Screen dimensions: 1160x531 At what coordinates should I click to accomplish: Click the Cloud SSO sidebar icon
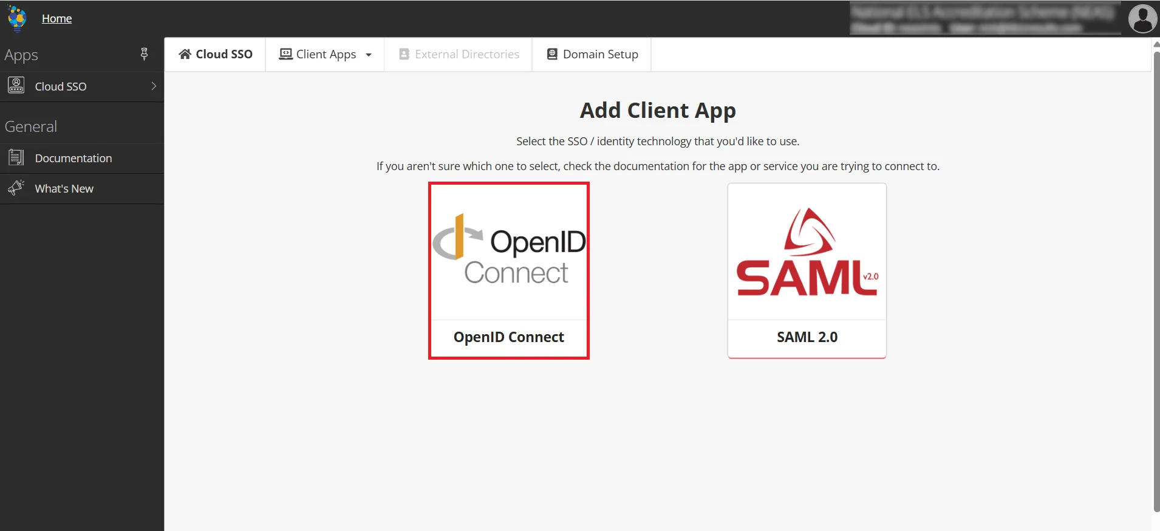pyautogui.click(x=16, y=86)
